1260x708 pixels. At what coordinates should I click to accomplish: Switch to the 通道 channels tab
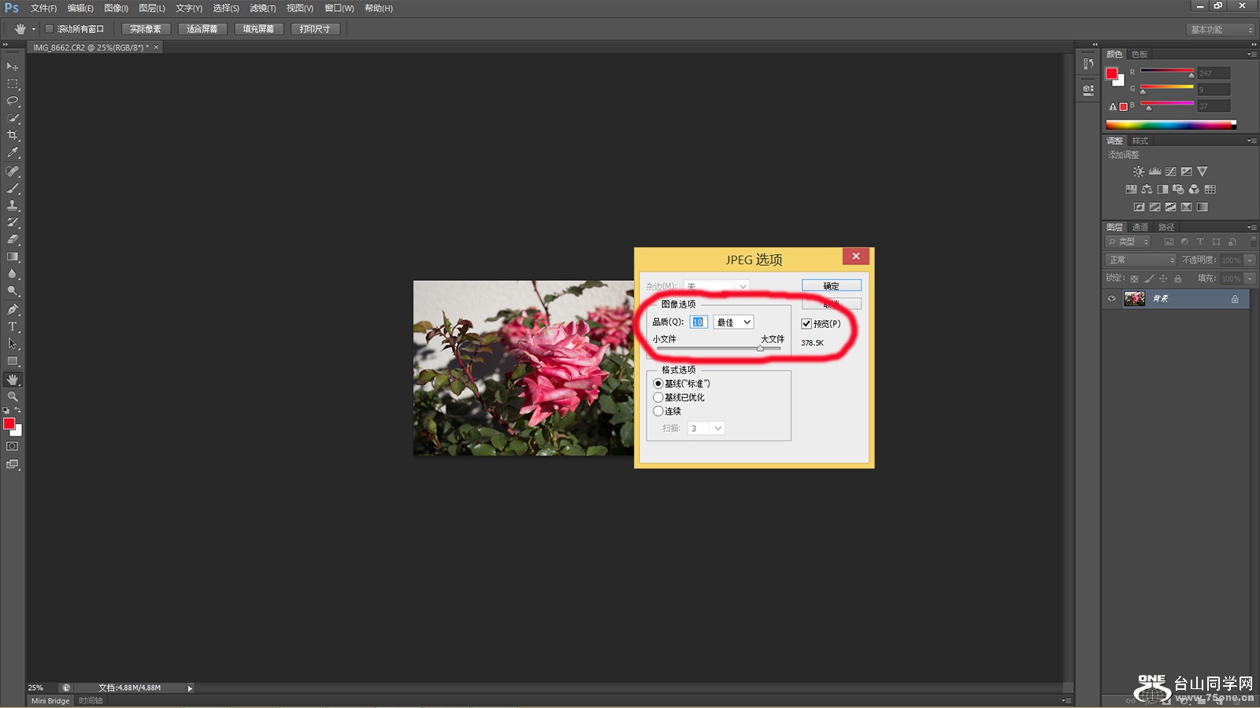click(1140, 227)
